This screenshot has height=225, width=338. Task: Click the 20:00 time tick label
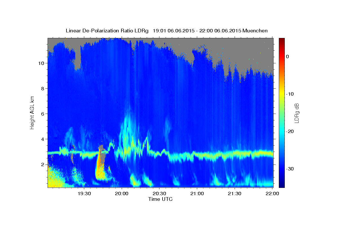(122, 193)
